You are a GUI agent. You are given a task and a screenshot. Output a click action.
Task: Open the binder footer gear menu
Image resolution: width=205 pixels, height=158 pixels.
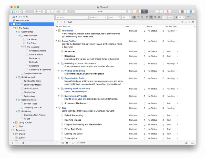point(24,143)
